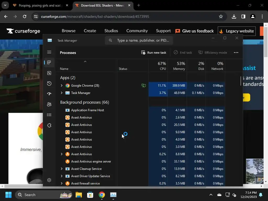Open the Chrome profile avatar
This screenshot has height=201, width=268.
tap(253, 16)
